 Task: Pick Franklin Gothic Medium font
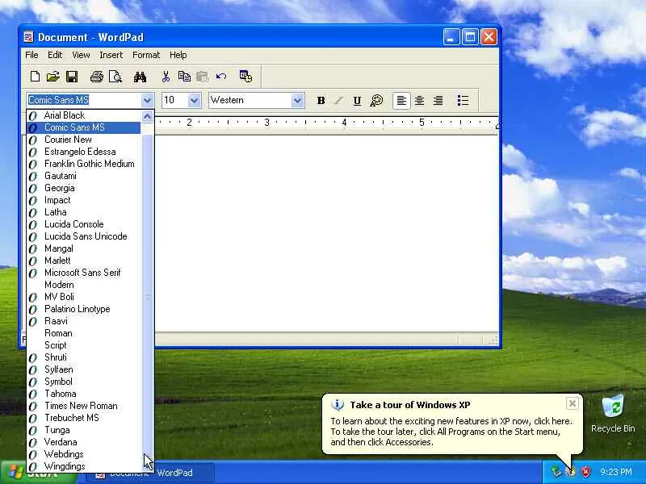coord(84,164)
